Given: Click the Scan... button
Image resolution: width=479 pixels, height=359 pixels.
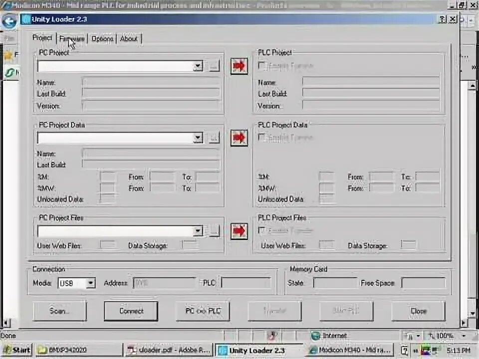Looking at the screenshot, I should point(59,311).
